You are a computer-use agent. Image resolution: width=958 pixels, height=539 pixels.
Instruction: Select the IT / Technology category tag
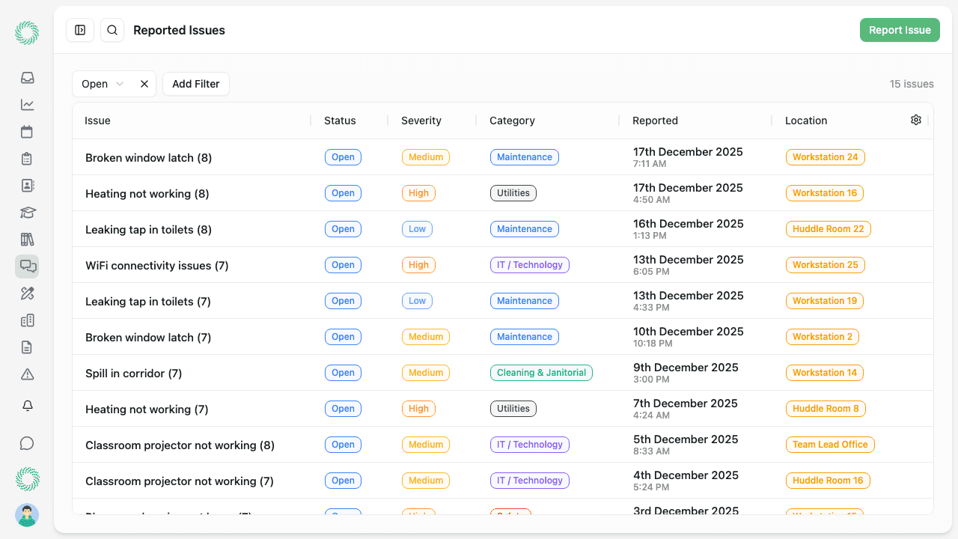pos(529,264)
